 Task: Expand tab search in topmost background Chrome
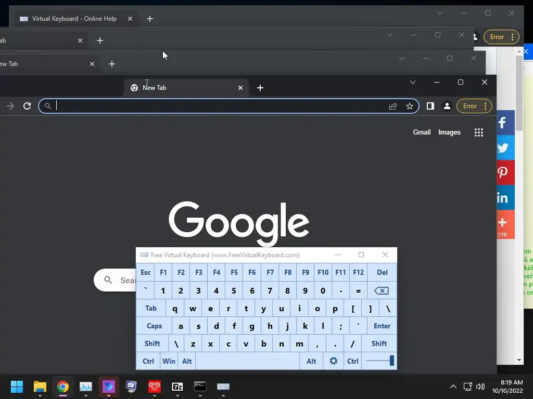tap(439, 13)
